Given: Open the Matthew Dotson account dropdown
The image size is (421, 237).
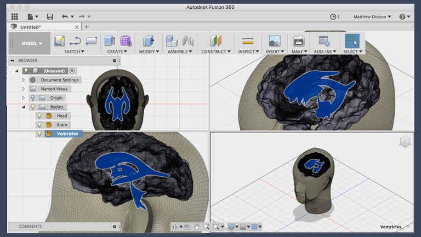Looking at the screenshot, I should 372,16.
